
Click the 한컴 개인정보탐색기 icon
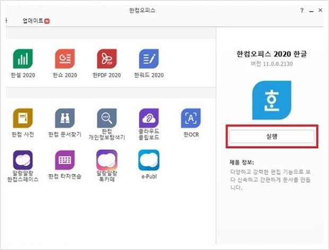point(107,118)
